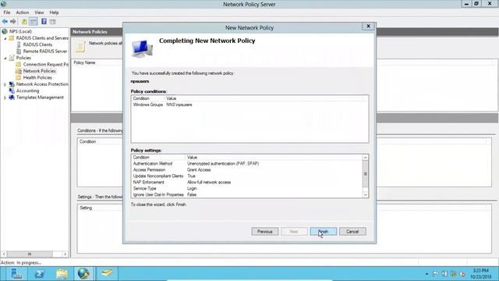Toggle the Show/Hide Console Tree icon
Image resolution: width=499 pixels, height=281 pixels.
pos(33,22)
